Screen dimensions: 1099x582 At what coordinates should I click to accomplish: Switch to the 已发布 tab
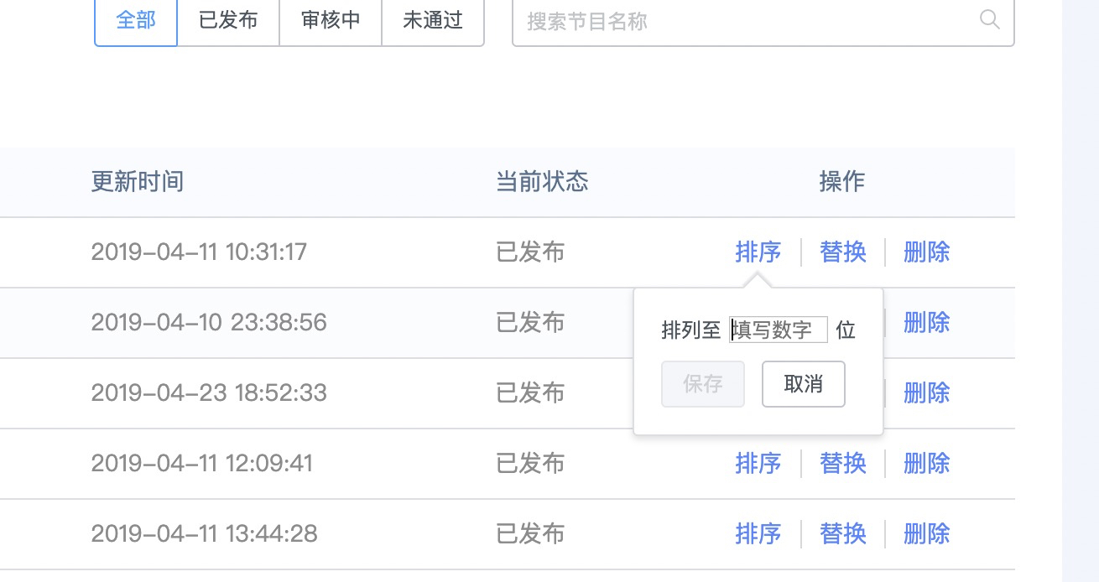(x=228, y=20)
